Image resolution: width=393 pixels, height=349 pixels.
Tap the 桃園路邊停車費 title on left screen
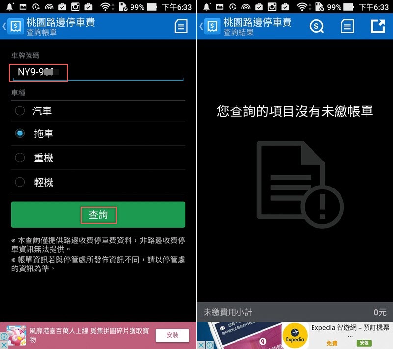pos(61,22)
